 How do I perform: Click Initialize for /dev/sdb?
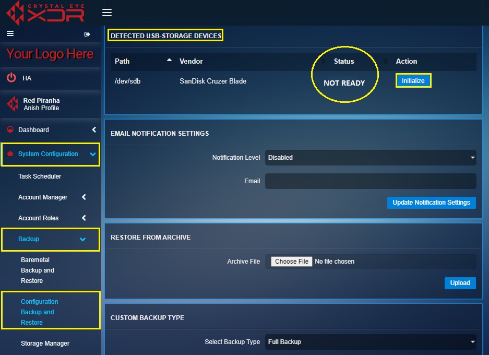(x=413, y=80)
